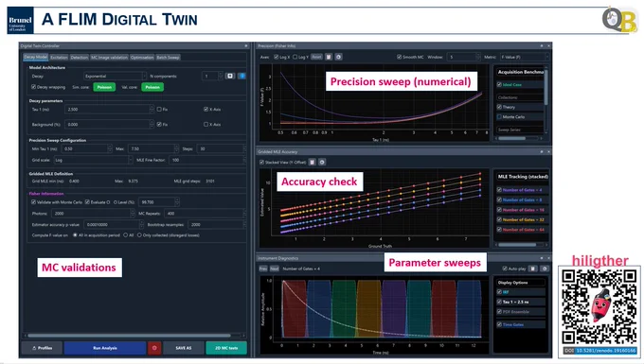The image size is (644, 364).
Task: Toggle Ideal Case series visibility
Action: tap(499, 84)
